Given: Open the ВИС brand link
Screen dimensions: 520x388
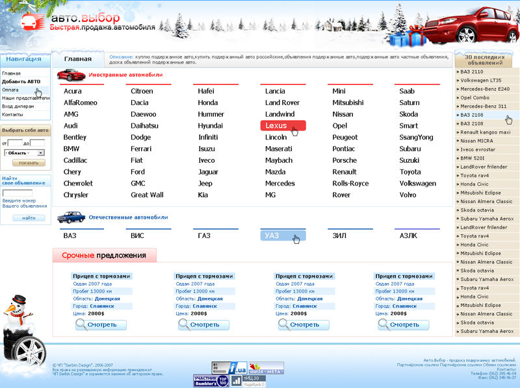Looking at the screenshot, I should [137, 236].
